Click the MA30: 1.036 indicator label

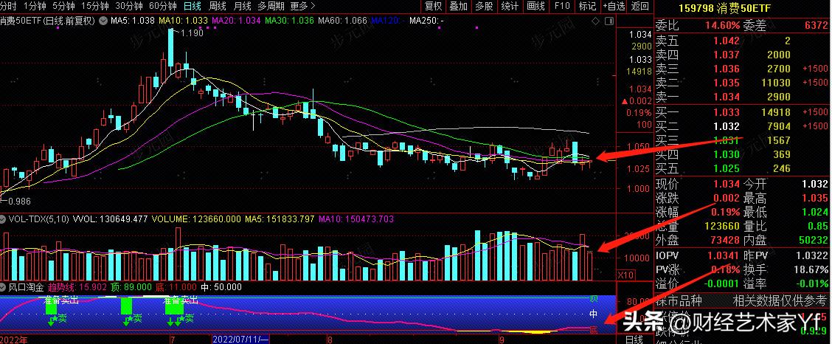pyautogui.click(x=289, y=21)
